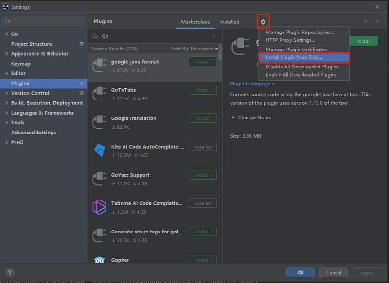
Task: Expand Build, Execution, Deployment node
Action: click(x=7, y=103)
